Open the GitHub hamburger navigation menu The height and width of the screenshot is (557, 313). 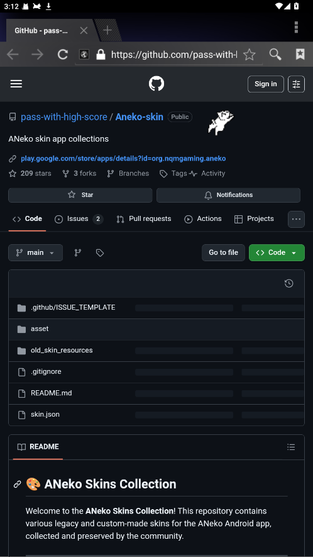(16, 84)
